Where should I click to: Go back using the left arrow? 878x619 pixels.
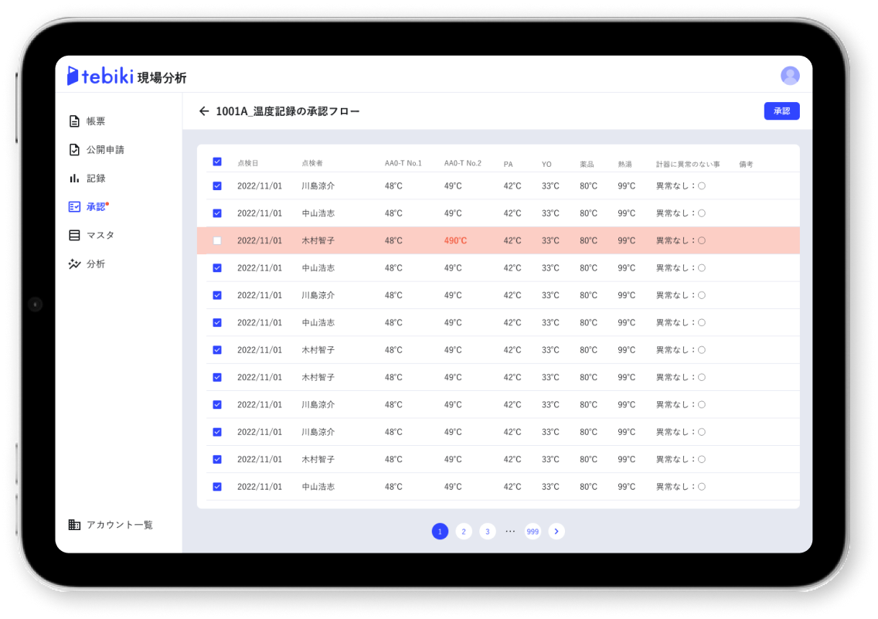coord(204,111)
